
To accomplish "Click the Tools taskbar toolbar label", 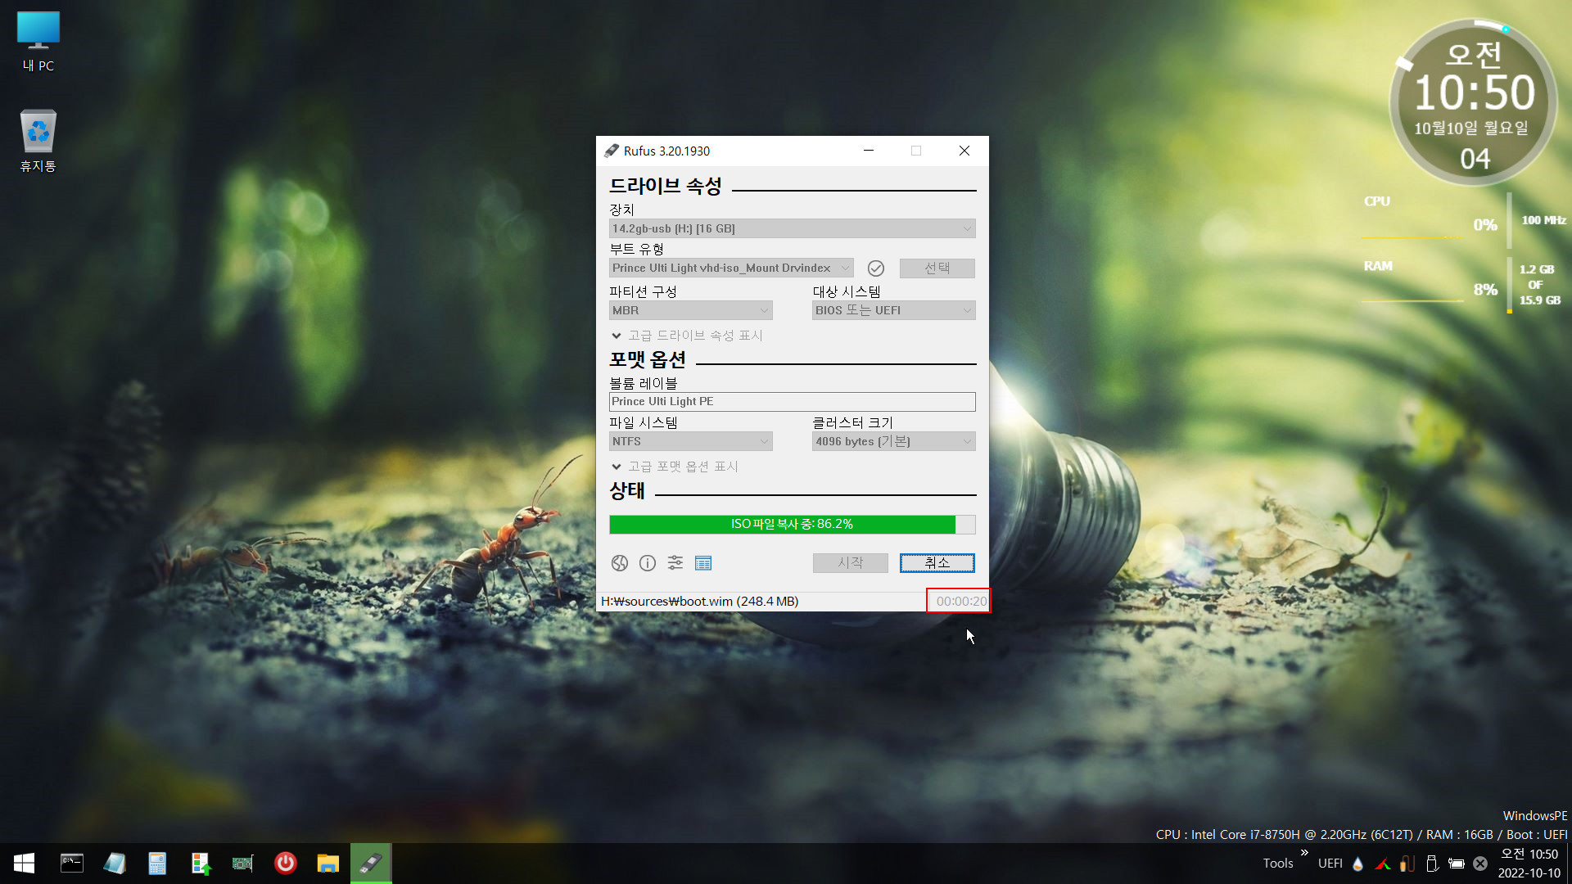I will coord(1278,864).
